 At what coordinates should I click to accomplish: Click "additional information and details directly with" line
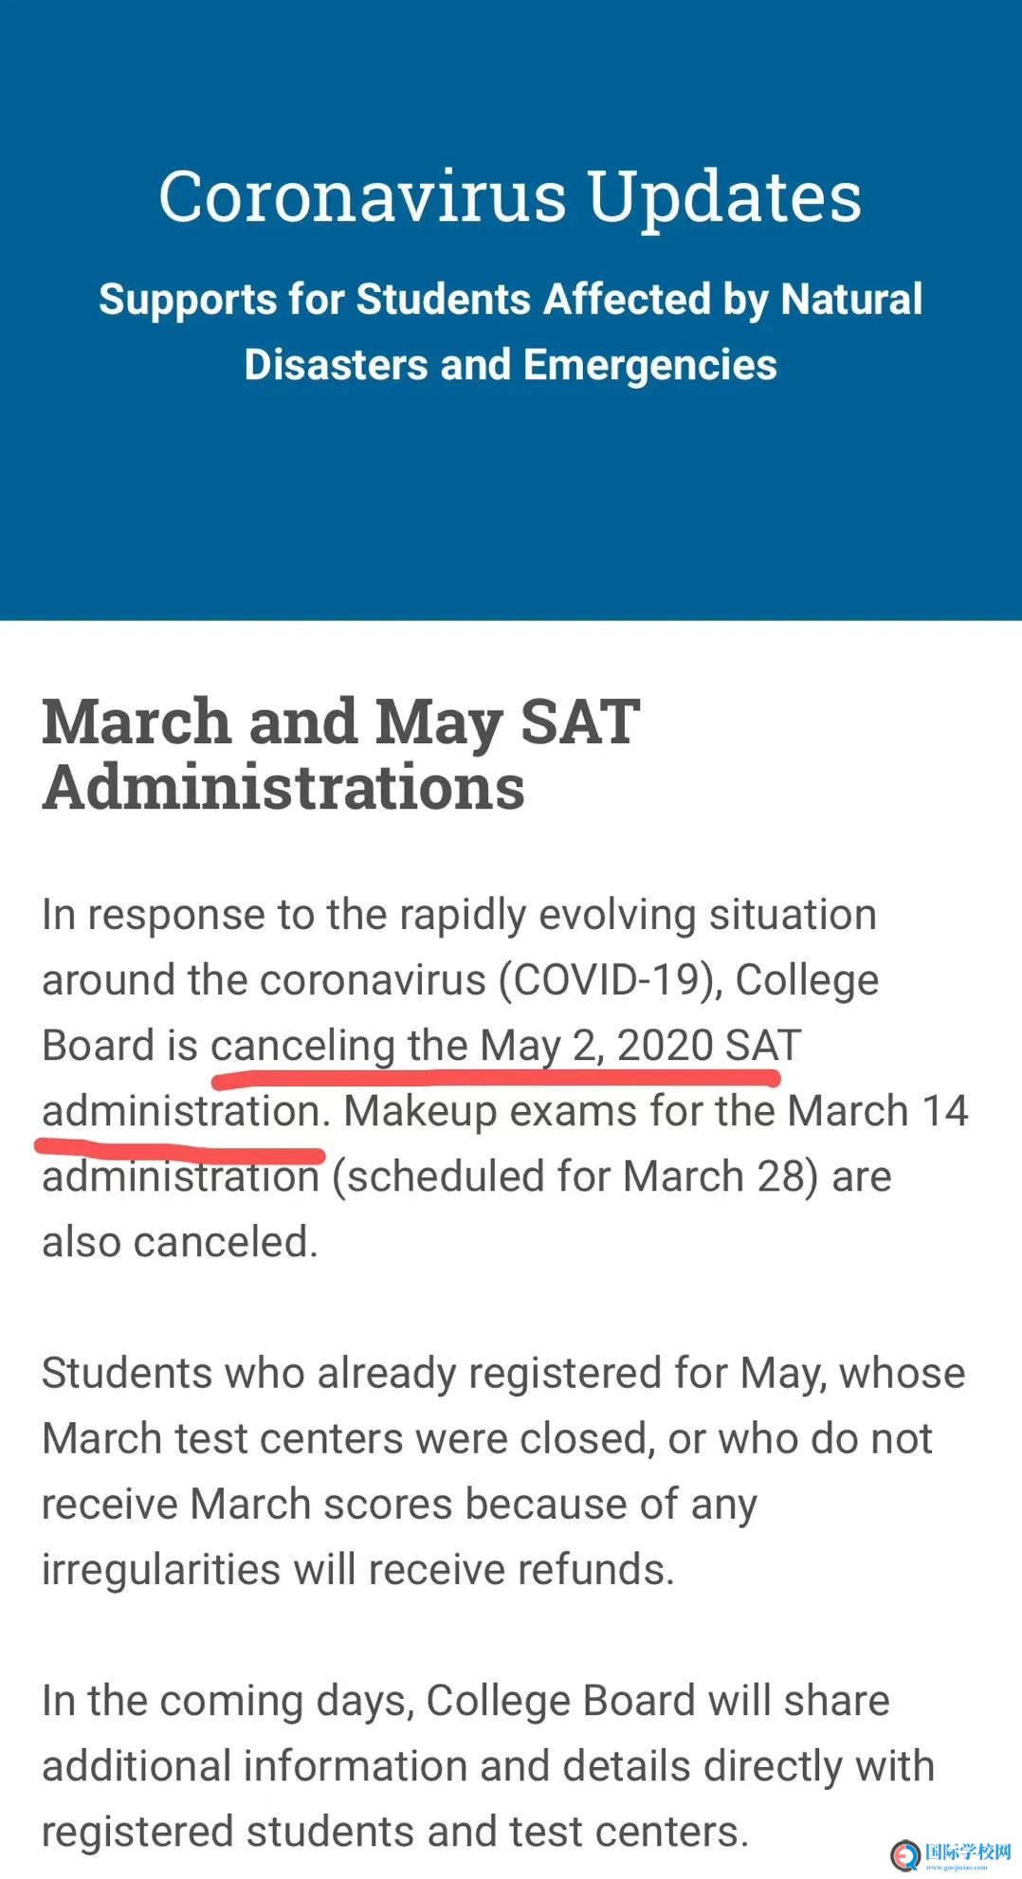click(x=488, y=1766)
